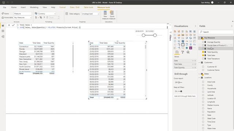Click the Quick measure button
The height and width of the screenshot is (131, 234).
pyautogui.click(x=112, y=15)
